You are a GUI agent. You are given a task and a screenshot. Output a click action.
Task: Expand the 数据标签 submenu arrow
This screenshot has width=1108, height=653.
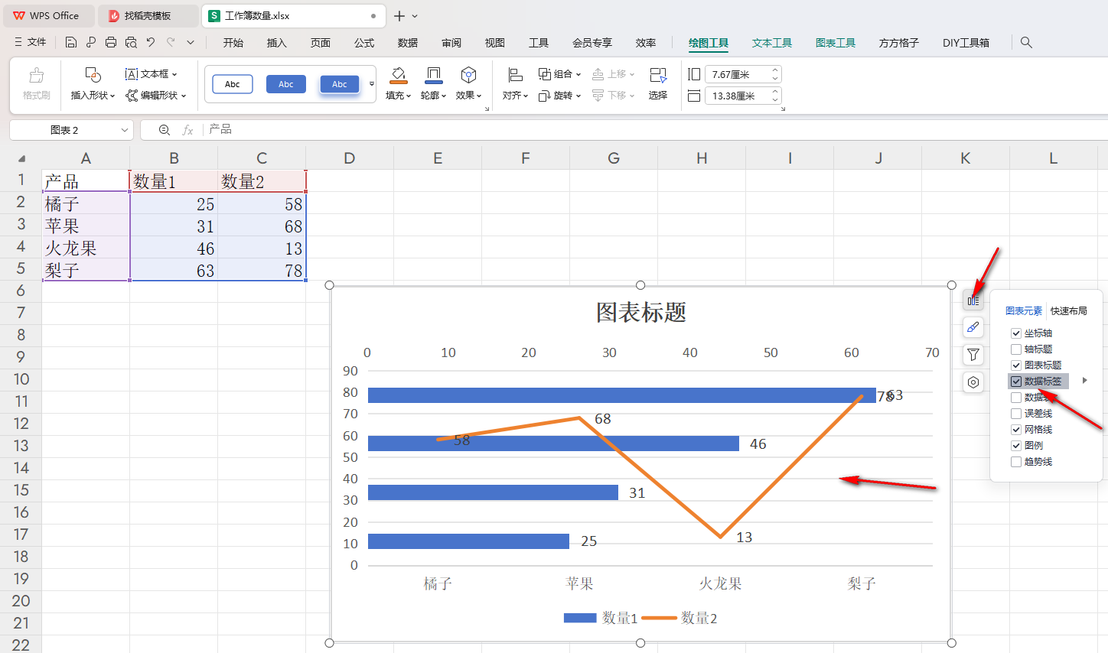tap(1084, 381)
